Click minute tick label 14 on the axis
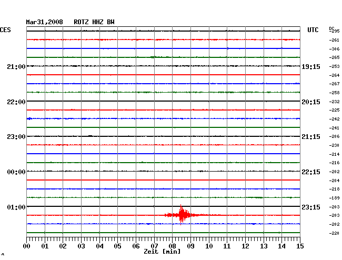Viewport: 342px width, 260px height. click(x=281, y=246)
